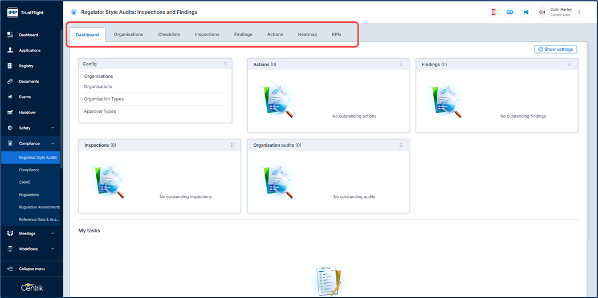Open the Organisation Types config link
The image size is (598, 298).
click(x=104, y=99)
